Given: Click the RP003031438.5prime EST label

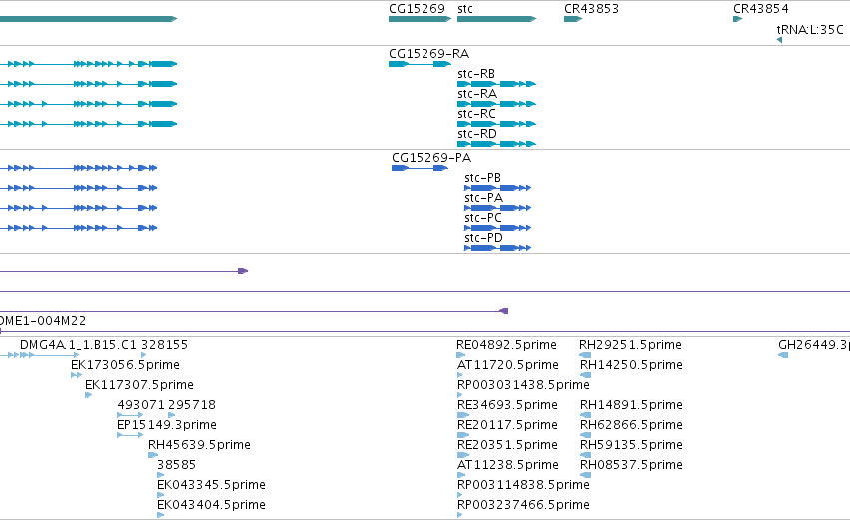Looking at the screenshot, I should pyautogui.click(x=523, y=385).
